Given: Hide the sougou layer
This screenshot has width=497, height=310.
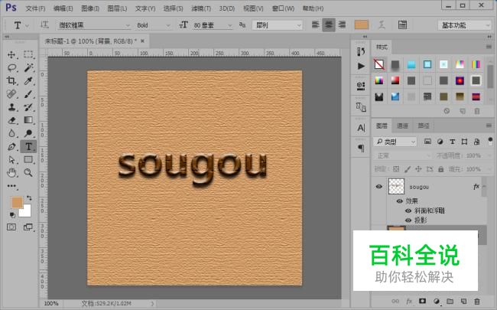Looking at the screenshot, I should [x=378, y=187].
